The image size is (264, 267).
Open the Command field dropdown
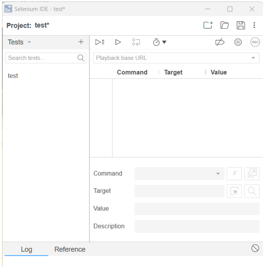218,174
